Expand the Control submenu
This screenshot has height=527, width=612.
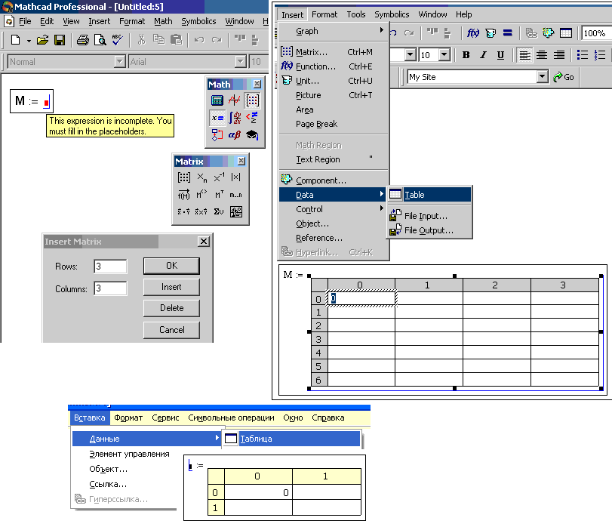(334, 209)
